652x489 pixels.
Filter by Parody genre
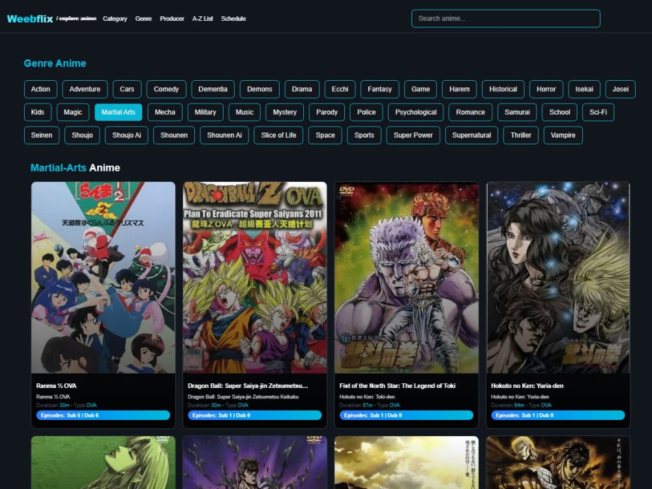point(327,112)
